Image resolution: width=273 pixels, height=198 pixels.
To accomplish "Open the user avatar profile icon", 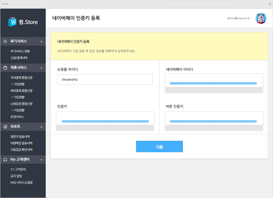I will point(261,18).
